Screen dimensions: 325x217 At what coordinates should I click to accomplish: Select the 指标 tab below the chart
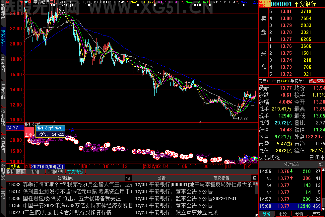click(11, 172)
